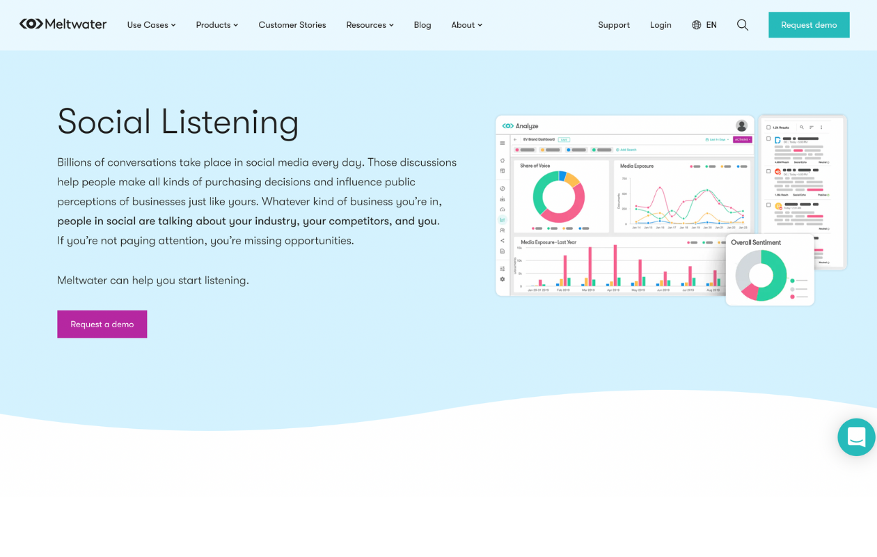This screenshot has height=557, width=877.
Task: Go to Support
Action: 614,25
